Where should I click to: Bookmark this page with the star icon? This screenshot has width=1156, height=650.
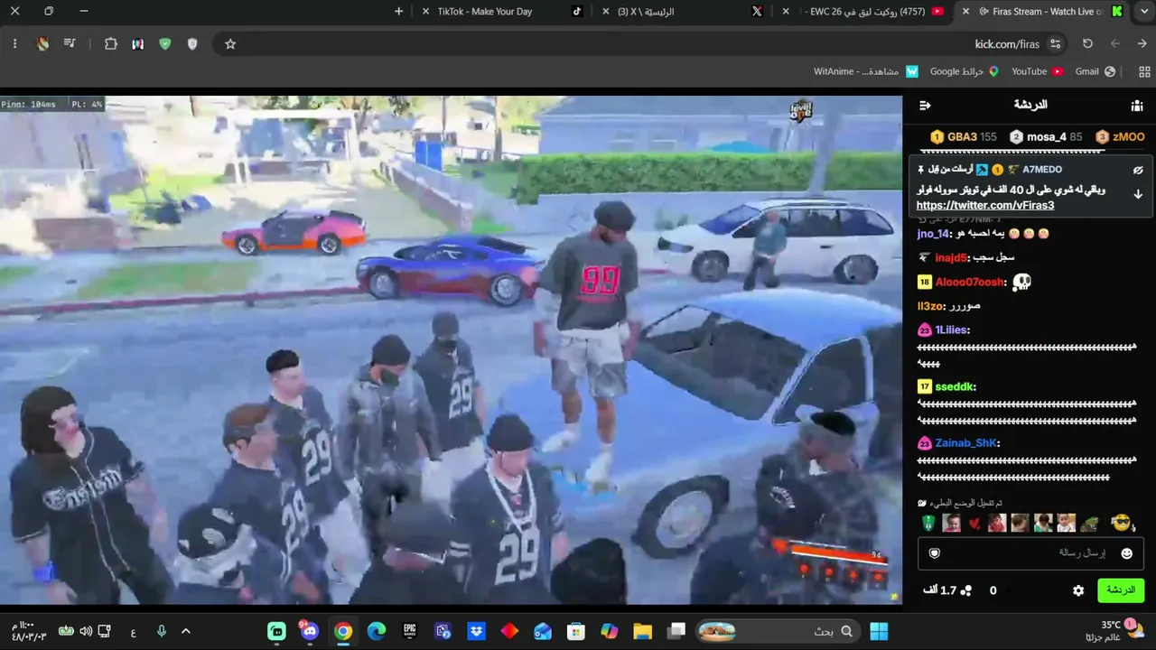[x=230, y=43]
